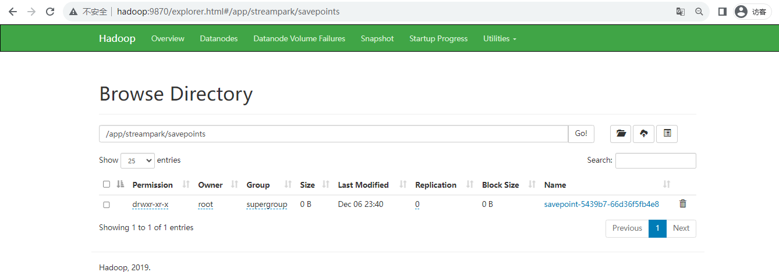The height and width of the screenshot is (272, 779).
Task: Click the create new directory folder icon
Action: 621,134
